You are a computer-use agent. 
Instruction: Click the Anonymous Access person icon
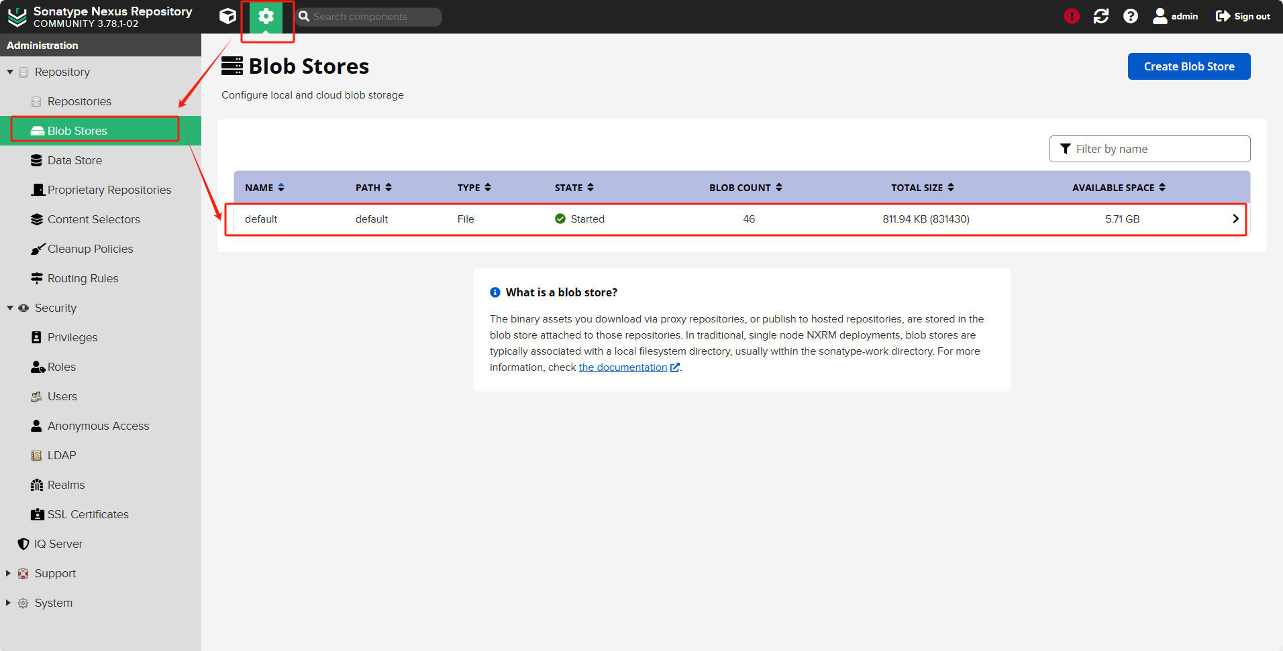click(36, 426)
